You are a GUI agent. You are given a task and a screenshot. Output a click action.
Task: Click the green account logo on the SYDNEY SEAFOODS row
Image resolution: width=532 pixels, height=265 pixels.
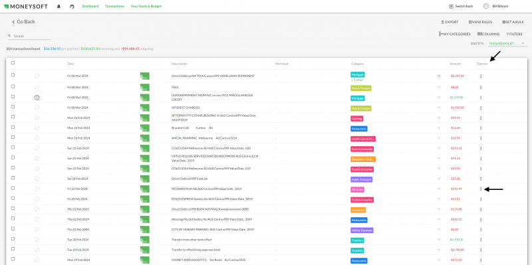click(x=145, y=260)
